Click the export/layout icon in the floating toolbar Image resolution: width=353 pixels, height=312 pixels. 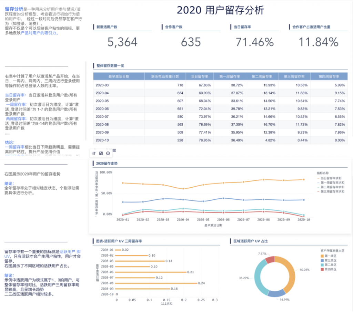pyautogui.click(x=101, y=153)
